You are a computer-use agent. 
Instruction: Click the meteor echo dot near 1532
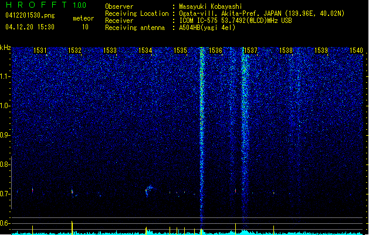72,192
